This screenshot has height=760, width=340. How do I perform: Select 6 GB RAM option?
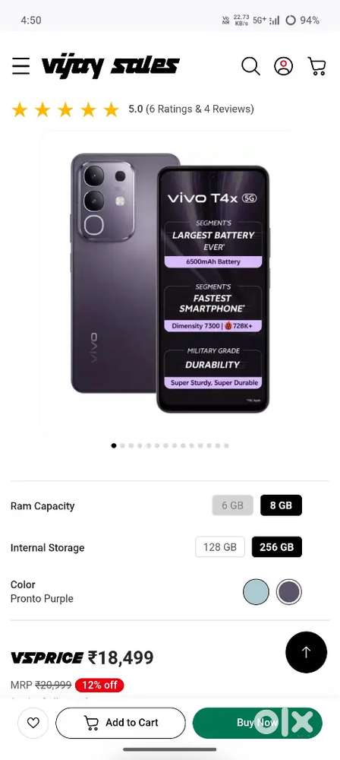(x=232, y=505)
